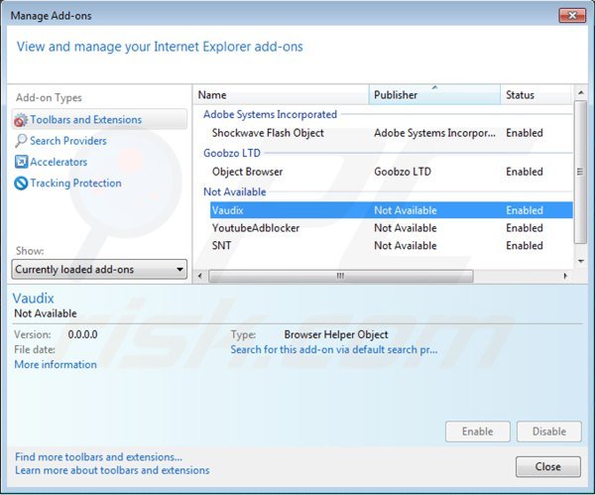The image size is (595, 495).
Task: Sort list by Status column header
Action: pyautogui.click(x=535, y=95)
